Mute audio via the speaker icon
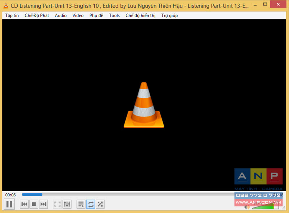The width and height of the screenshot is (289, 213). [x=247, y=207]
